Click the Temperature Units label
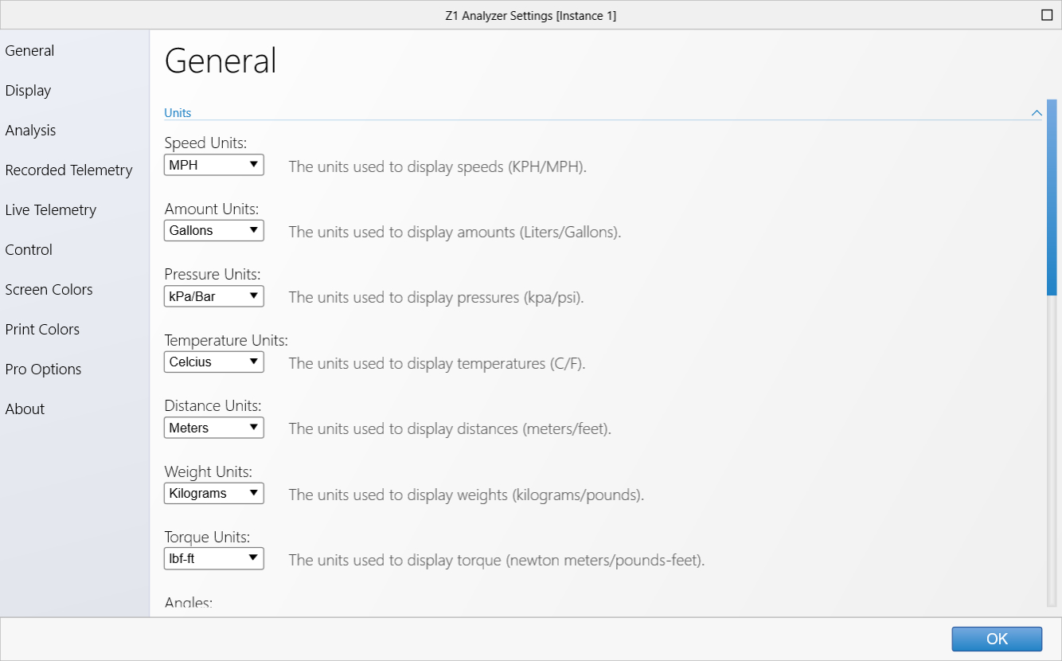 (x=226, y=341)
